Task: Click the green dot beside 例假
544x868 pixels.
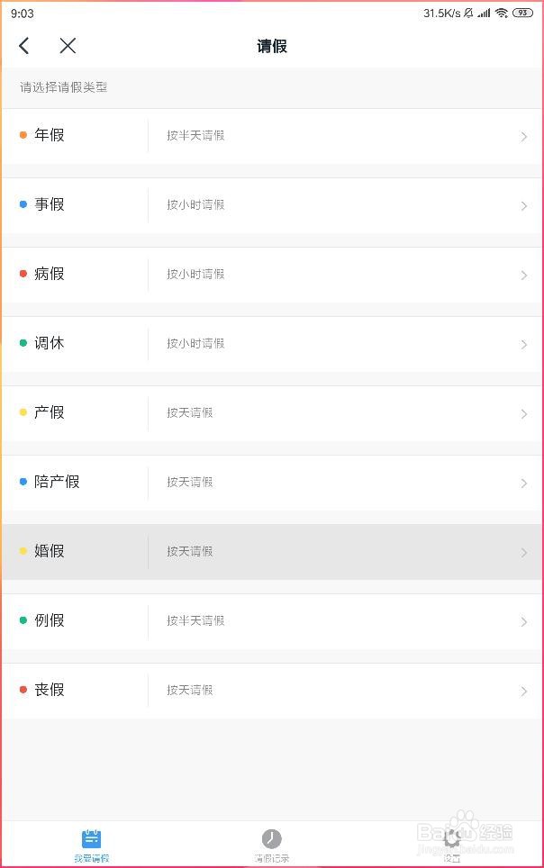Action: 23,620
